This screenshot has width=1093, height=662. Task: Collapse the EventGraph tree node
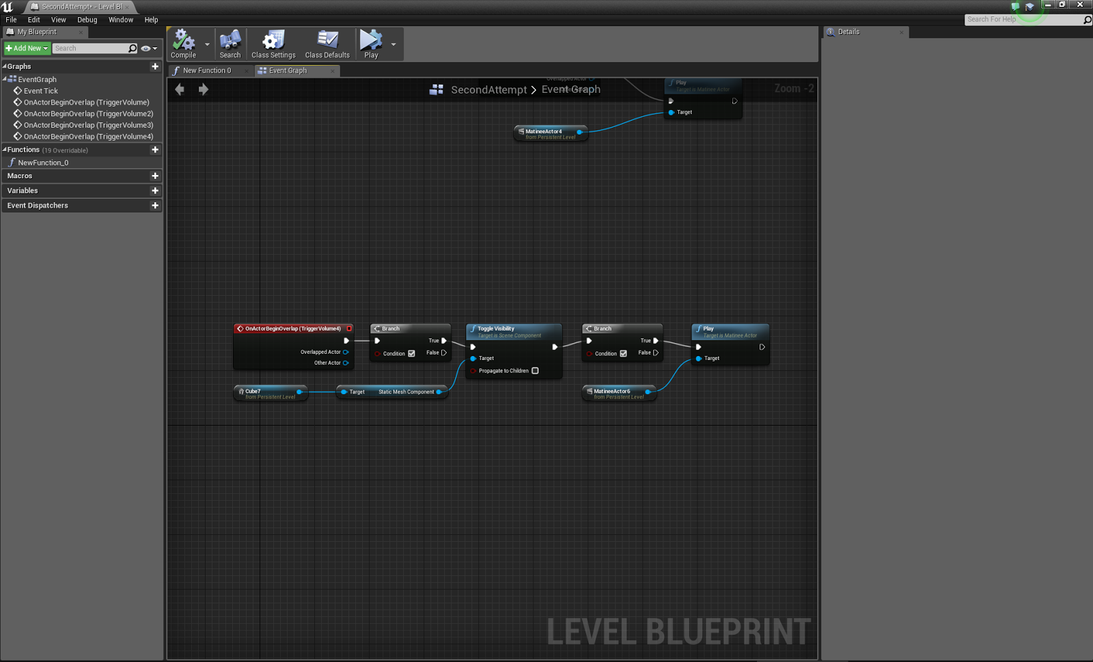[4, 79]
